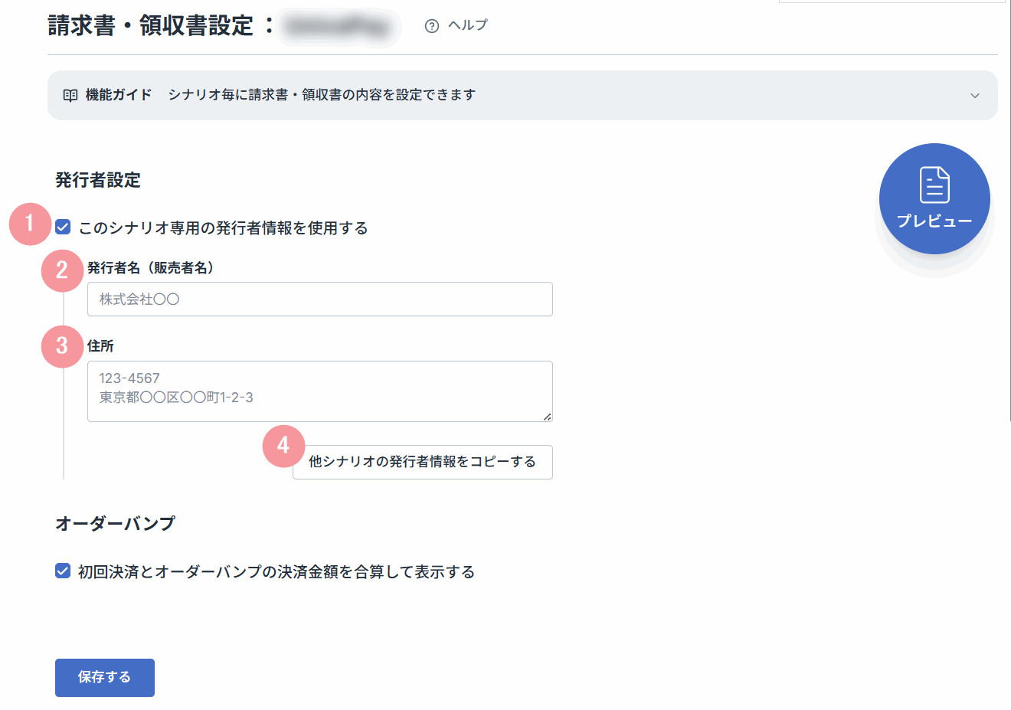This screenshot has height=710, width=1011.
Task: Toggle 初回決済とオーダーバンプ合算表示 checkbox
Action: point(63,571)
